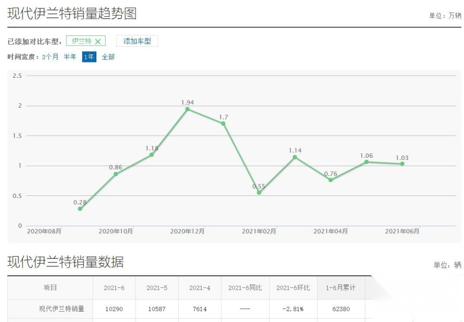Click the 1-6月累计 column header
Viewport: 464px width, 322px height.
[340, 288]
